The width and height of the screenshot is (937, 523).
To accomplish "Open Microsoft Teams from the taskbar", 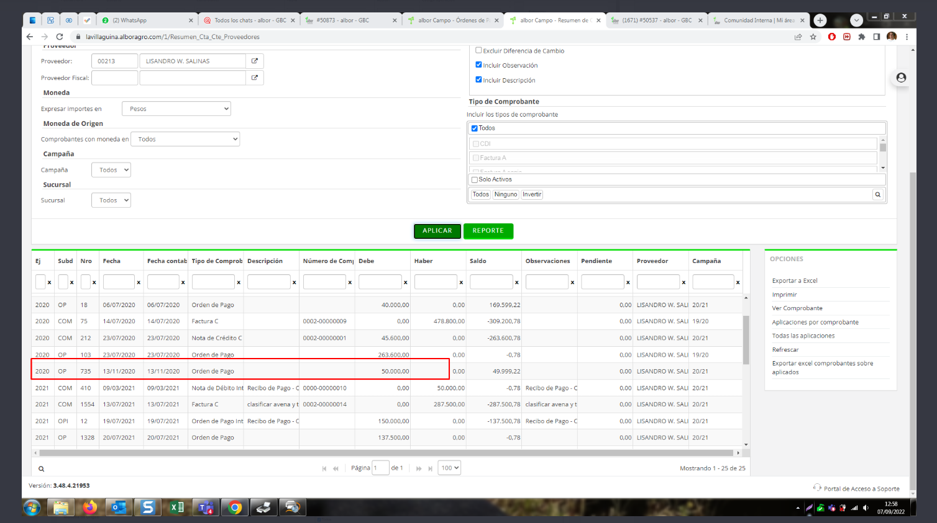I will point(206,507).
